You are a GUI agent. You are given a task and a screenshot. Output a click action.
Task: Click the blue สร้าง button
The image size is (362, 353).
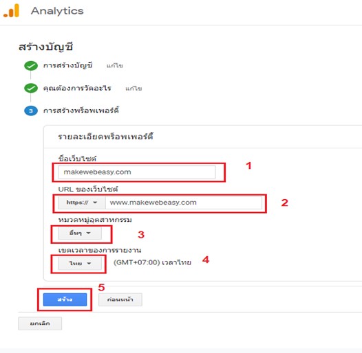pyautogui.click(x=65, y=299)
